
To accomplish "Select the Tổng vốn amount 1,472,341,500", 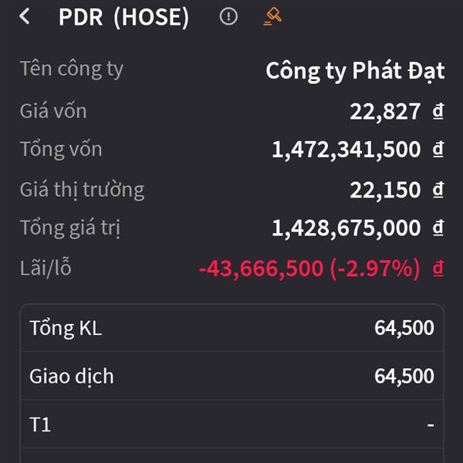I will (x=346, y=150).
